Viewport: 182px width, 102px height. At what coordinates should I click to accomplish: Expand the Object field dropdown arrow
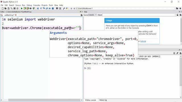pos(175,15)
